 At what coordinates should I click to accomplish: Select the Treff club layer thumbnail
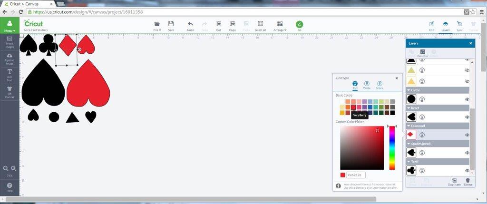coord(411,170)
